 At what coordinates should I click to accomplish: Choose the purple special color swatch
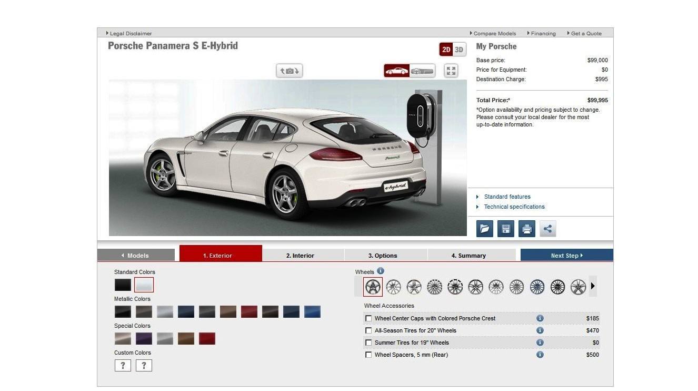[x=144, y=339]
